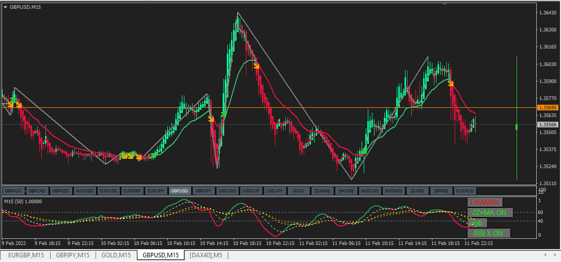This screenshot has height=262, width=561.
Task: Select the GBPUSD,M15 chart tab
Action: (161, 255)
